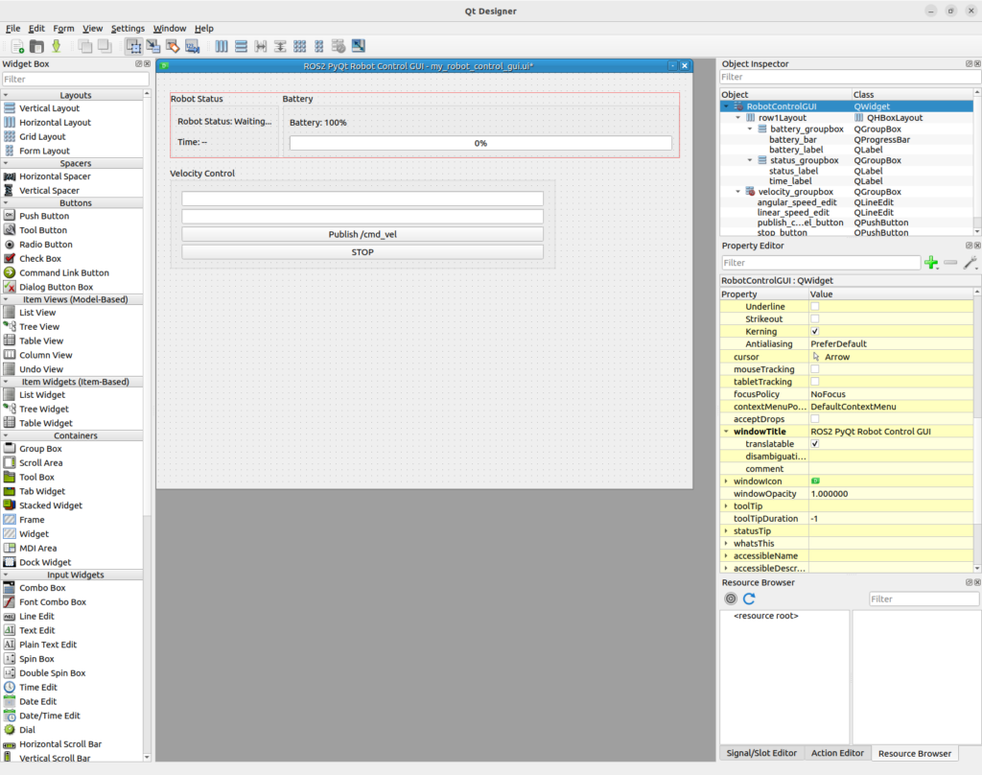This screenshot has height=775, width=982.
Task: Uncheck the translatable checkbox under windowTitle
Action: click(815, 443)
